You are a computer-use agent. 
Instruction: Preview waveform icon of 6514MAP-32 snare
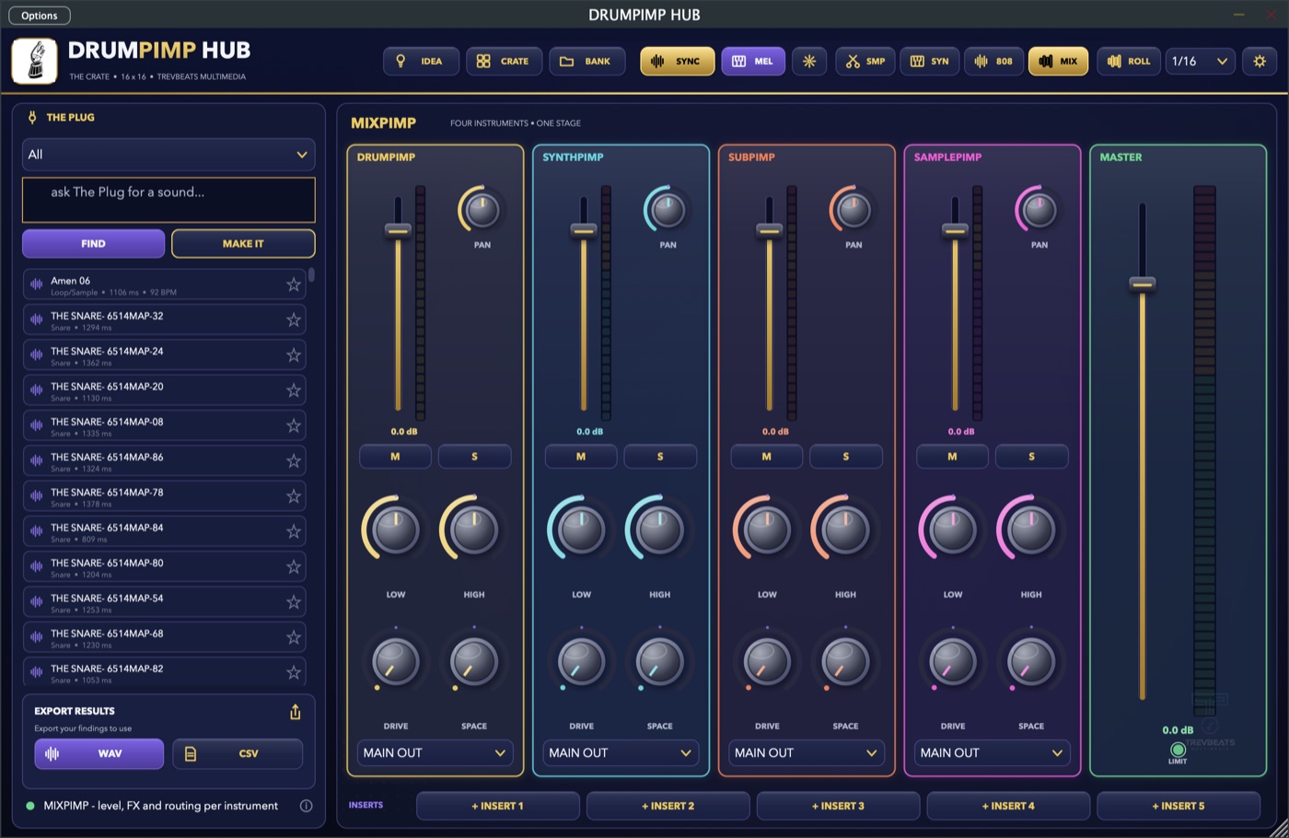pos(37,320)
